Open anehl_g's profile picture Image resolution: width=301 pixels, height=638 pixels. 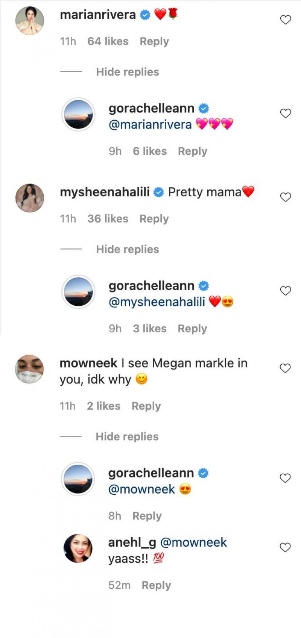click(78, 548)
